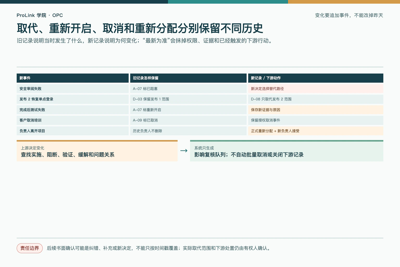Image resolution: width=400 pixels, height=267 pixels.
Task: Click the 责任边界 pill badge
Action: click(30, 248)
